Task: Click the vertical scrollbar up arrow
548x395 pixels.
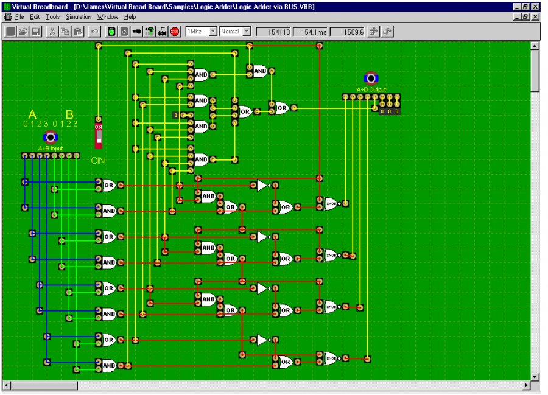Action: 535,46
